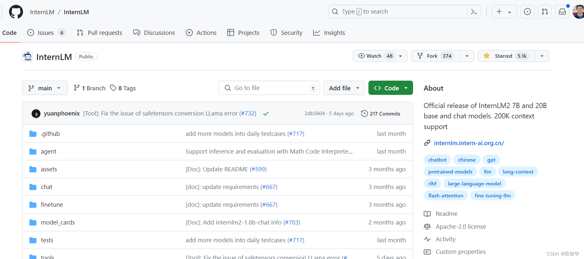Click the chat folder icon

coord(33,187)
